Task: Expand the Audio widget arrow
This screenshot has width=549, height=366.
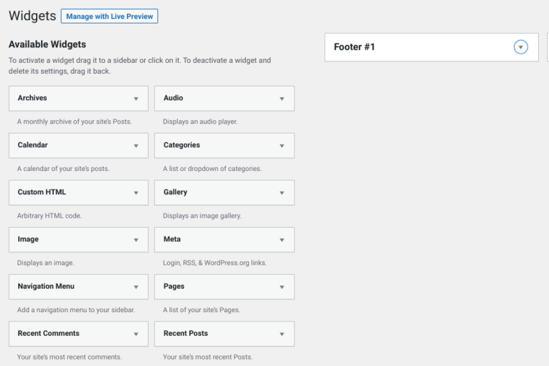Action: 282,99
